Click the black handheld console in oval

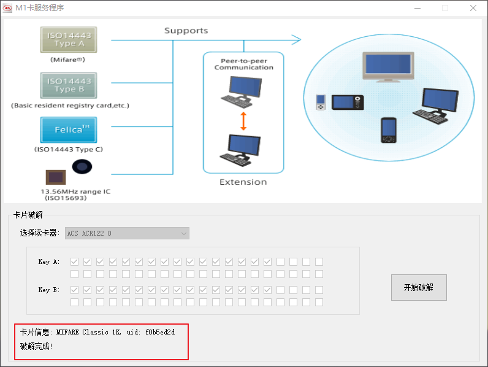(x=348, y=102)
